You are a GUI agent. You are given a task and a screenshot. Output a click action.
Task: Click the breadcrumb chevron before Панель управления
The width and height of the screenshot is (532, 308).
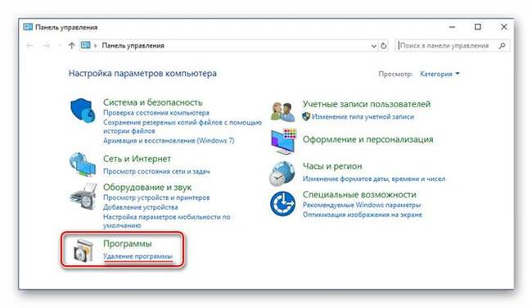(x=96, y=46)
